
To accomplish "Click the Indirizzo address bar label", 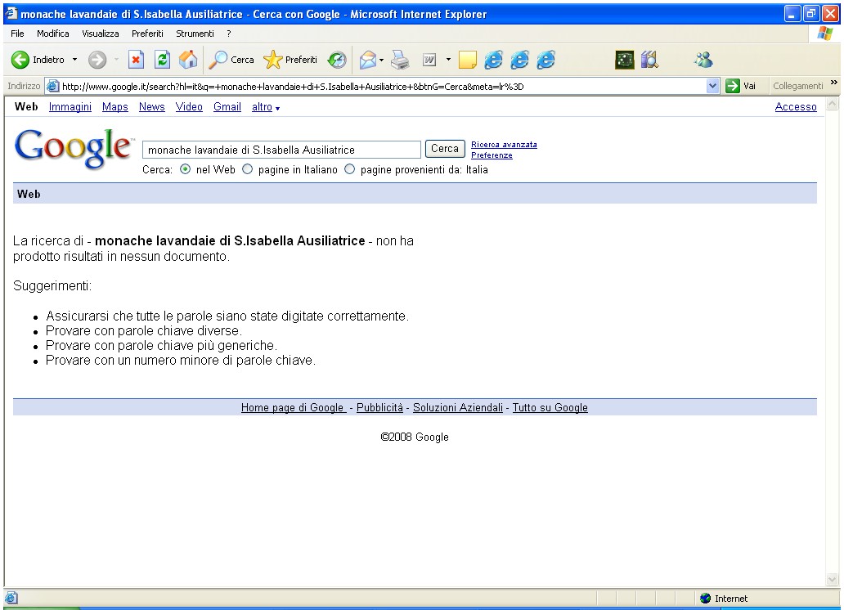I will tap(24, 86).
